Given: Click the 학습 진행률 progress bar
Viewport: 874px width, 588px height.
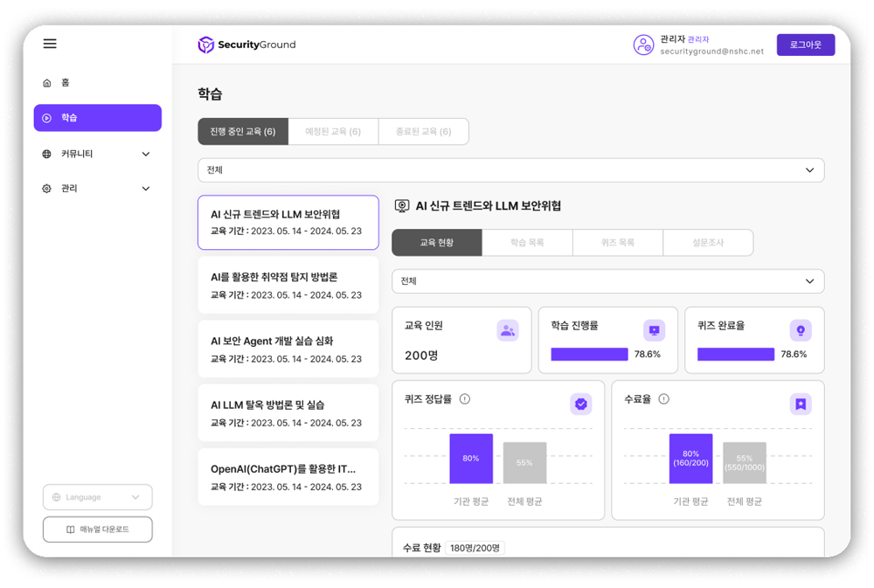Looking at the screenshot, I should (589, 355).
